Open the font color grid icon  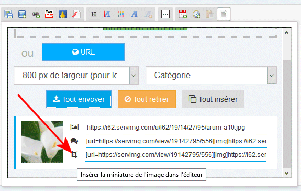[x=120, y=14]
